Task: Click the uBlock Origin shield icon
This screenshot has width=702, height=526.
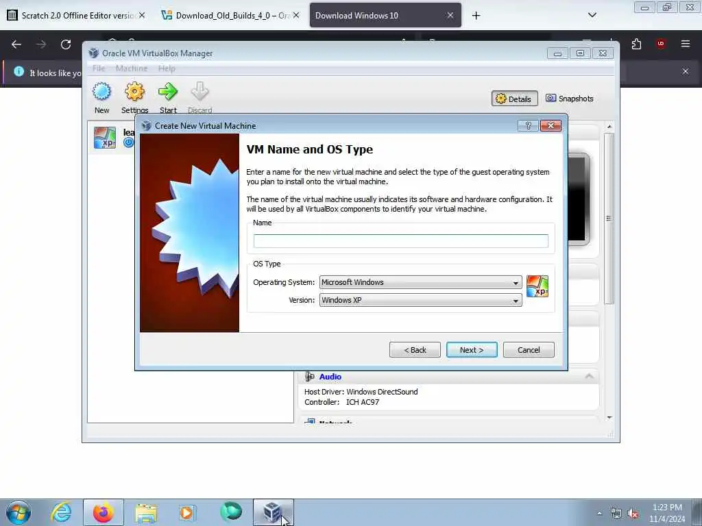Action: tap(661, 44)
